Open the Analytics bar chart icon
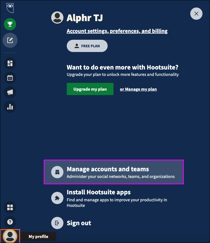 [10, 107]
